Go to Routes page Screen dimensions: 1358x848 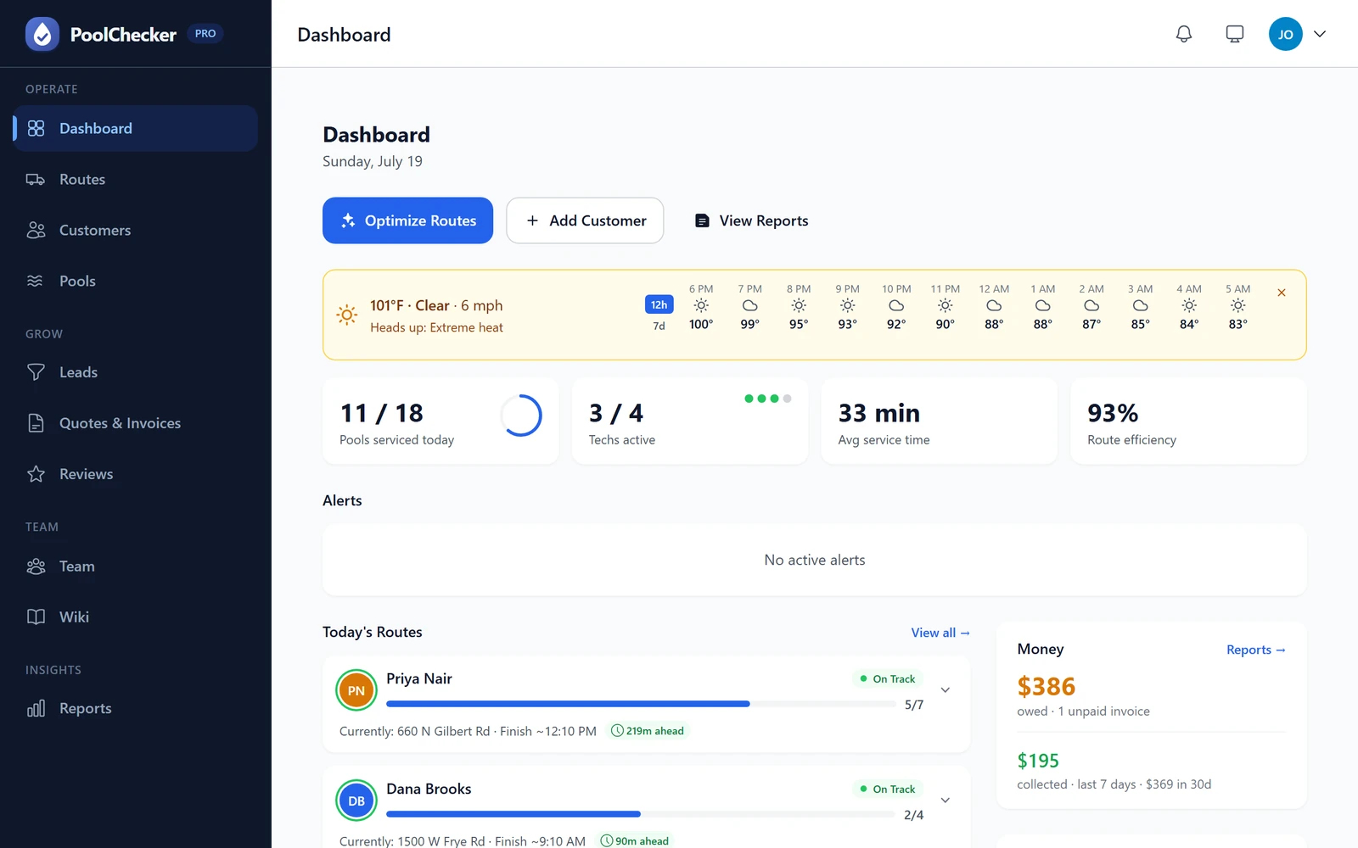tap(135, 179)
